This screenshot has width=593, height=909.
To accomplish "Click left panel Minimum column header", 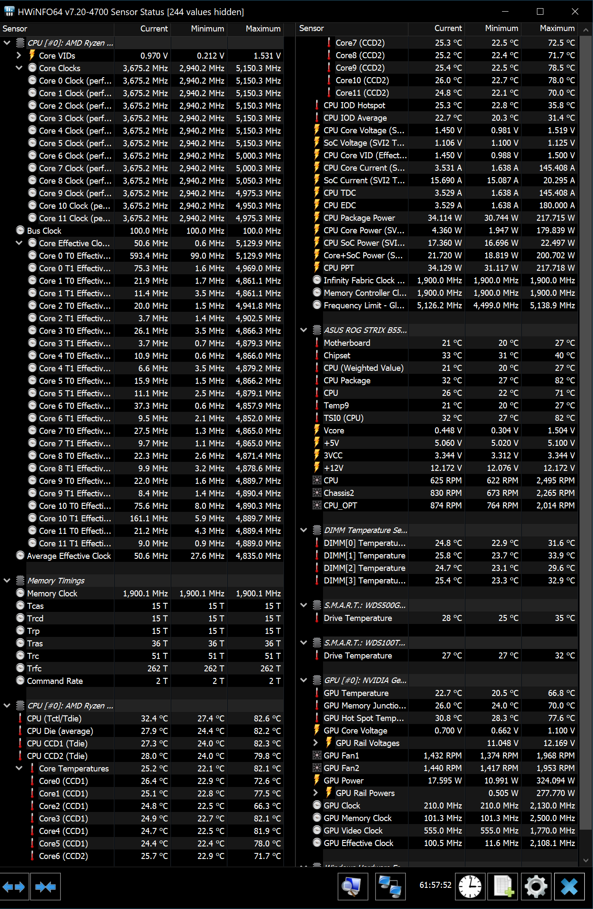I will click(x=199, y=28).
